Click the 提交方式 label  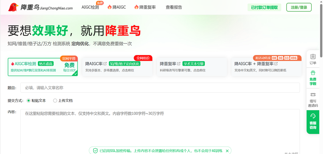[x=15, y=100]
